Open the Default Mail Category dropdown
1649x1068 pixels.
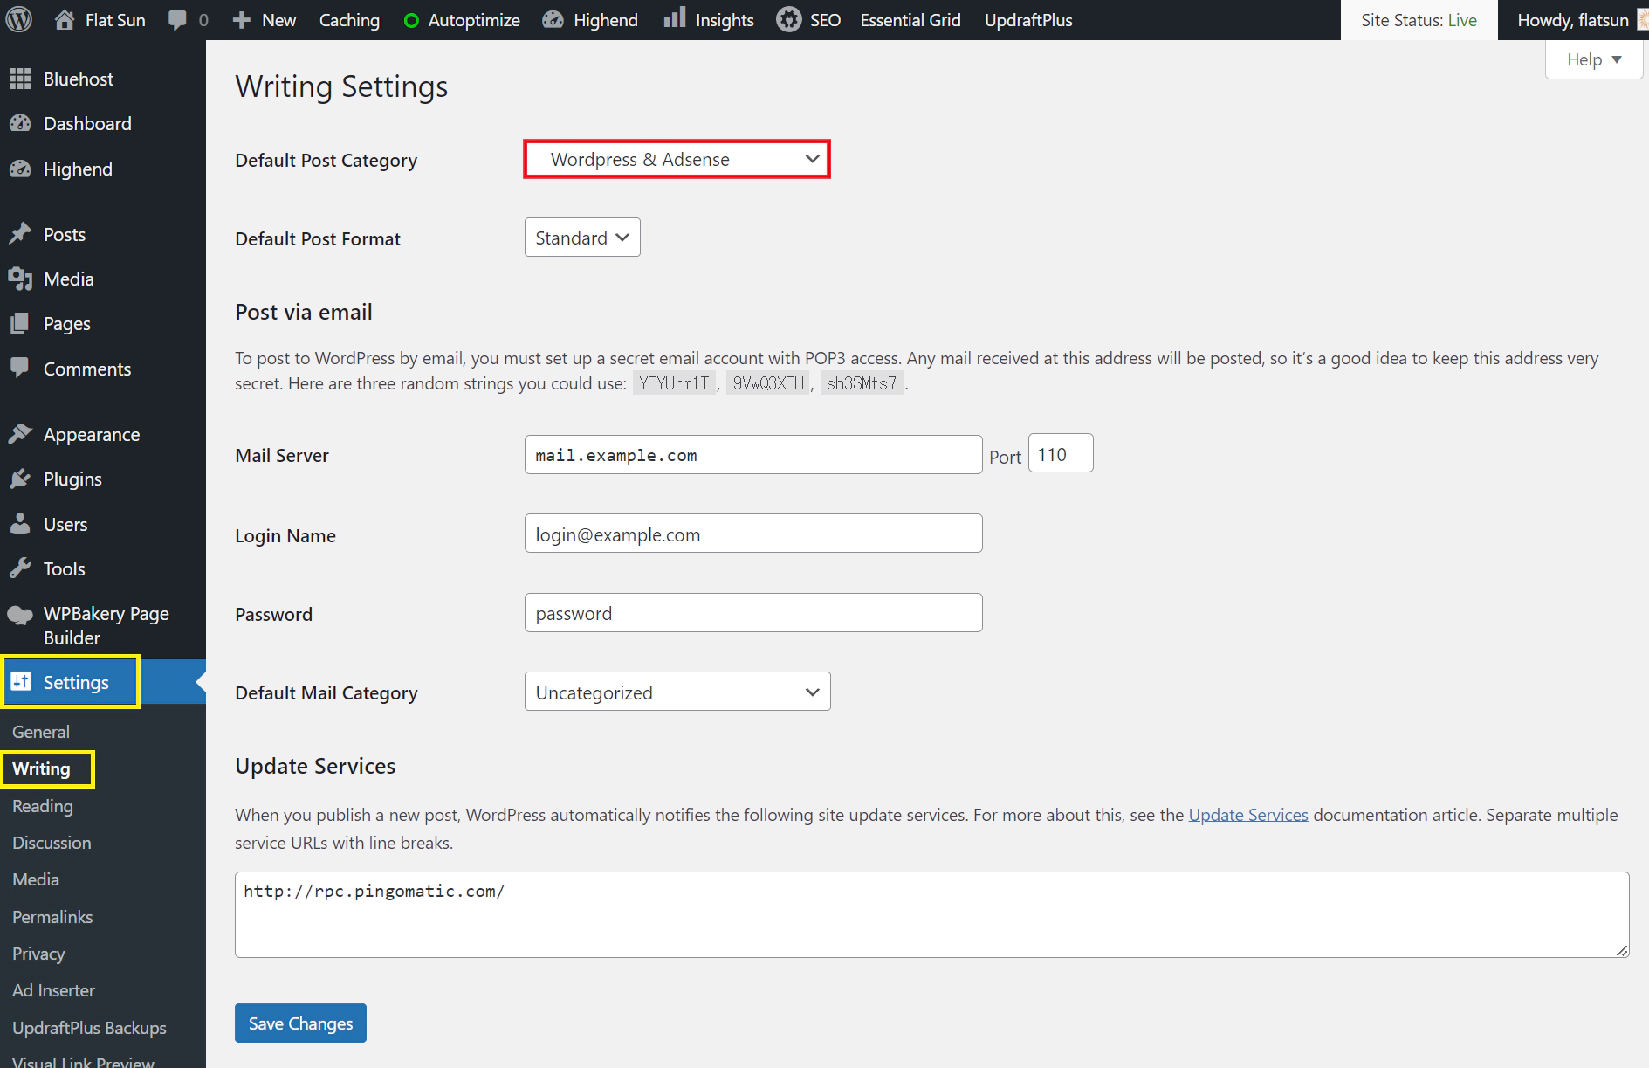click(x=677, y=692)
